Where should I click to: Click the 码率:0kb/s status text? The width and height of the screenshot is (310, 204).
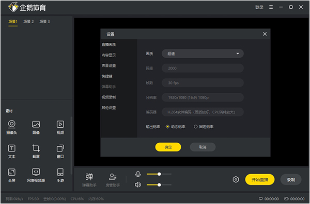coord(14,199)
